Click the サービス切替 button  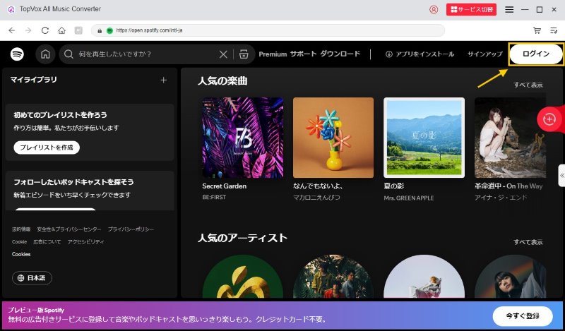(x=471, y=9)
